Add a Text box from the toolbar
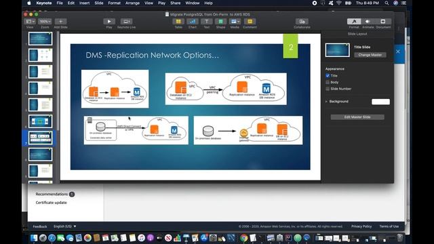Image resolution: width=434 pixels, height=244 pixels. coord(206,22)
